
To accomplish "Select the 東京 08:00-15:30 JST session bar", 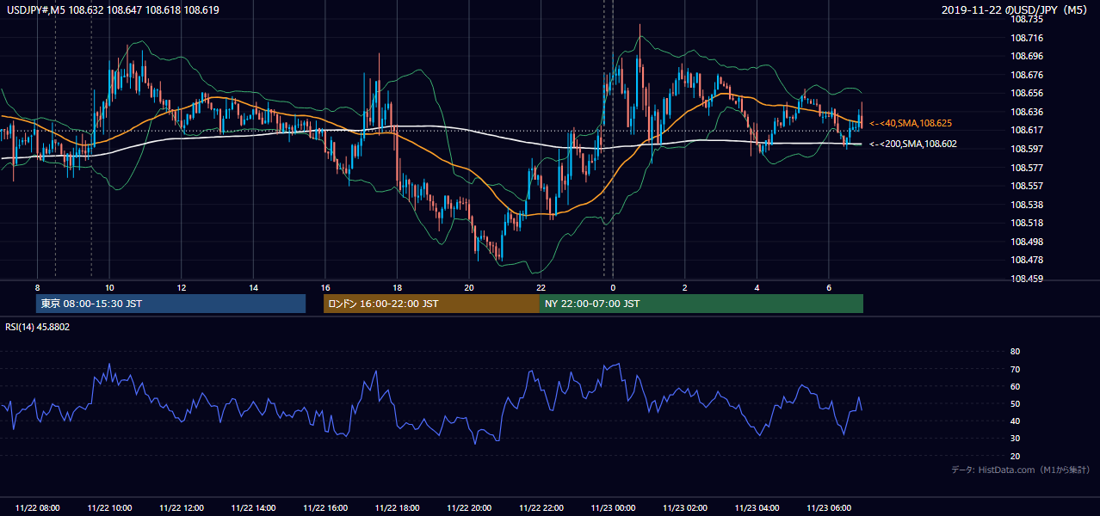I will [170, 304].
